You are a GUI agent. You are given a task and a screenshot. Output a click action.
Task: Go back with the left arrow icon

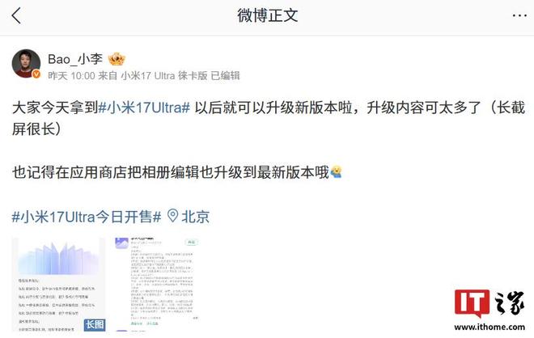[16, 15]
